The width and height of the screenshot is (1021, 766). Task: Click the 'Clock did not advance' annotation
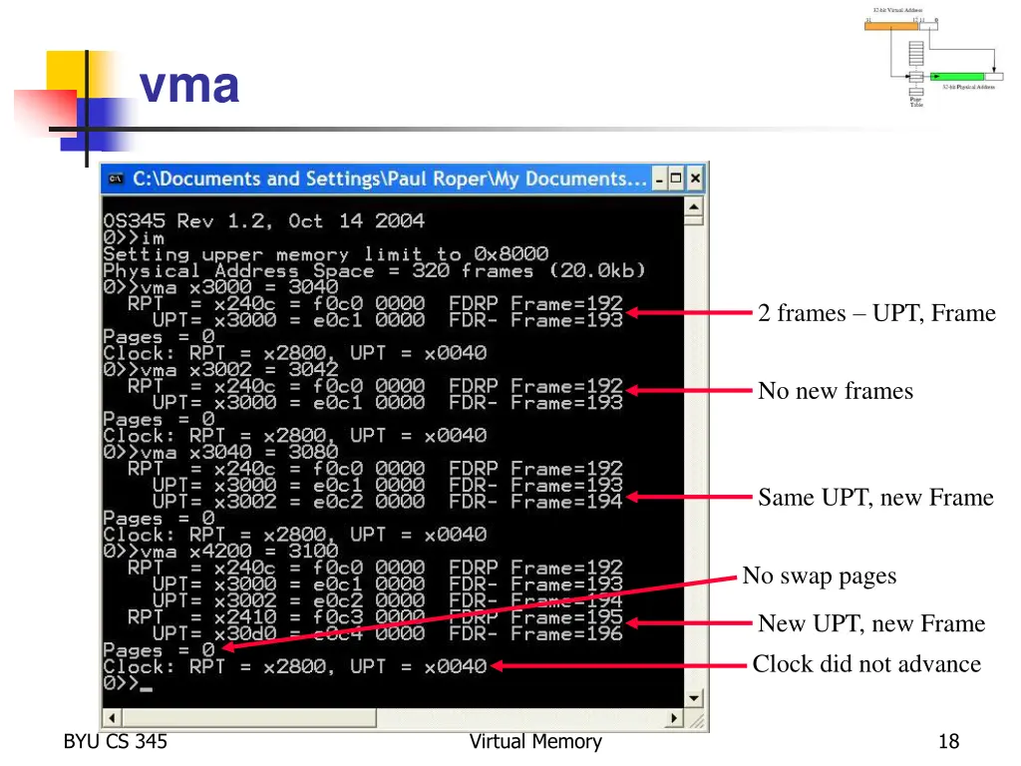click(x=866, y=664)
